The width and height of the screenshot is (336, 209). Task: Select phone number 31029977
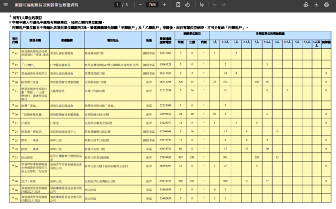(165, 123)
